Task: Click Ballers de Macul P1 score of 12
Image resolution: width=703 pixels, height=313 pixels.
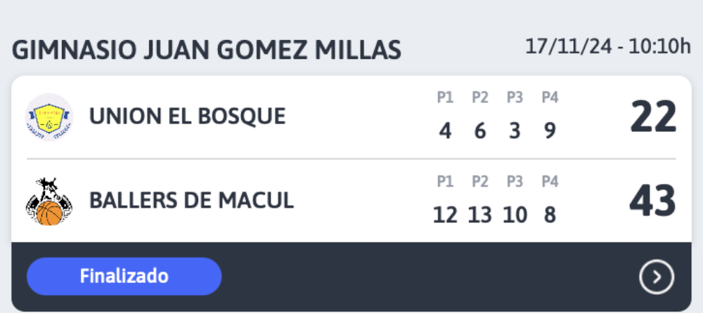Action: (x=445, y=215)
